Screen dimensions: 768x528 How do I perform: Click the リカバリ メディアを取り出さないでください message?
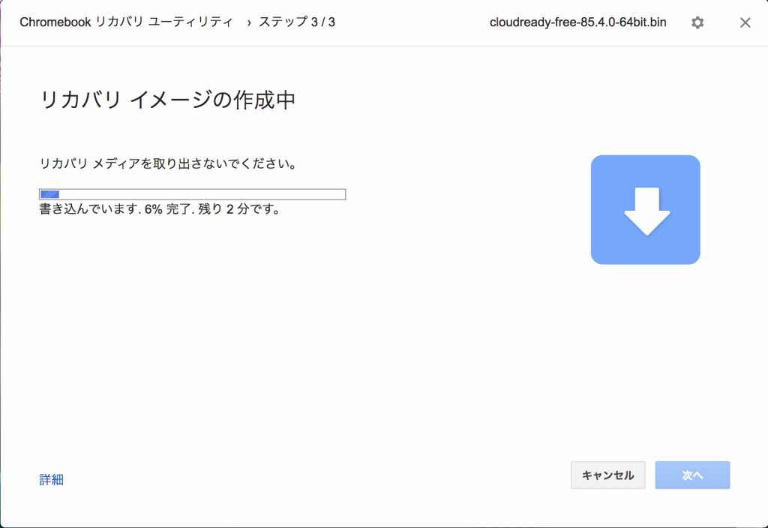coord(169,163)
